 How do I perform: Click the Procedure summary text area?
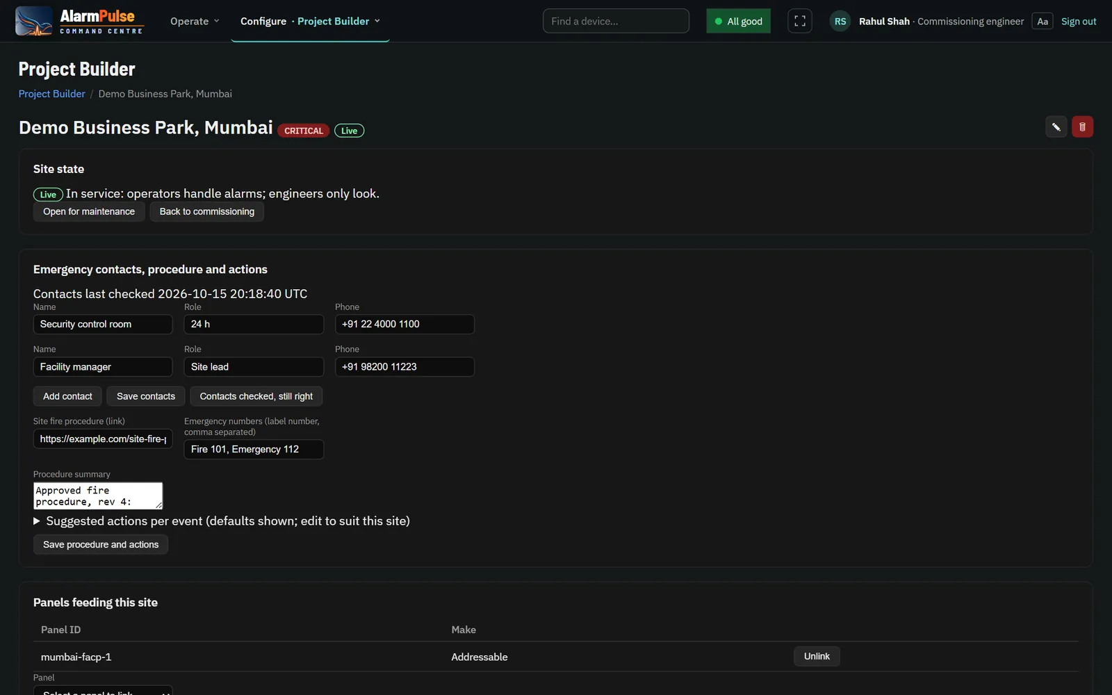point(98,496)
